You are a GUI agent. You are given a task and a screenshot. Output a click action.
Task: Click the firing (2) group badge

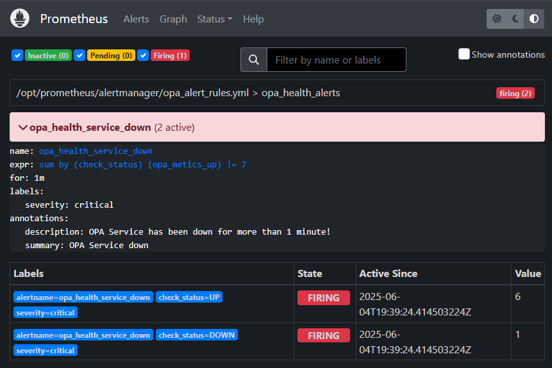tap(515, 94)
